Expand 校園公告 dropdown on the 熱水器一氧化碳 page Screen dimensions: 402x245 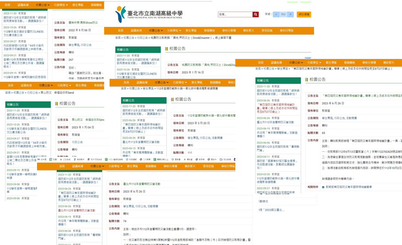pos(162,82)
